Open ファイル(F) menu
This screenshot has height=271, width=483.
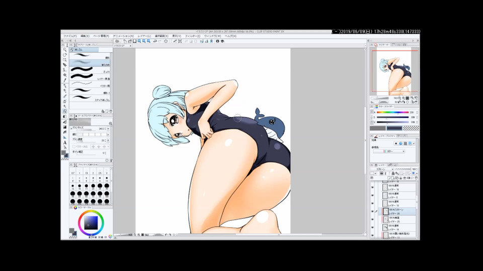click(x=70, y=36)
